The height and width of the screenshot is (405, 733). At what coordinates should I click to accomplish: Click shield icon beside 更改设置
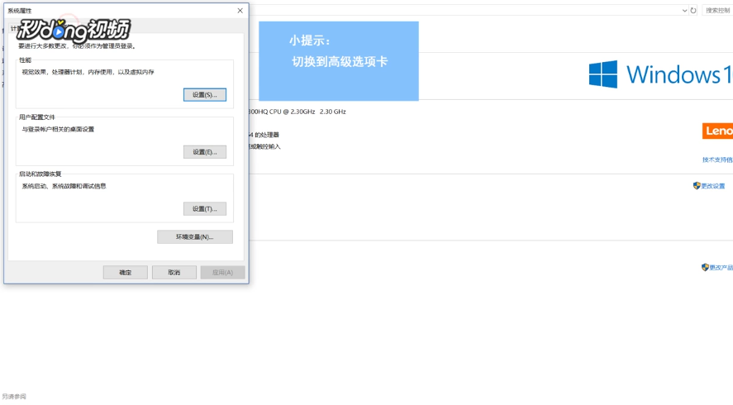tap(697, 186)
